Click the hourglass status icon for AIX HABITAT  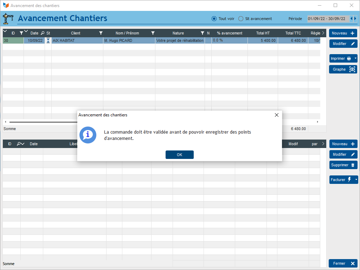coord(48,40)
